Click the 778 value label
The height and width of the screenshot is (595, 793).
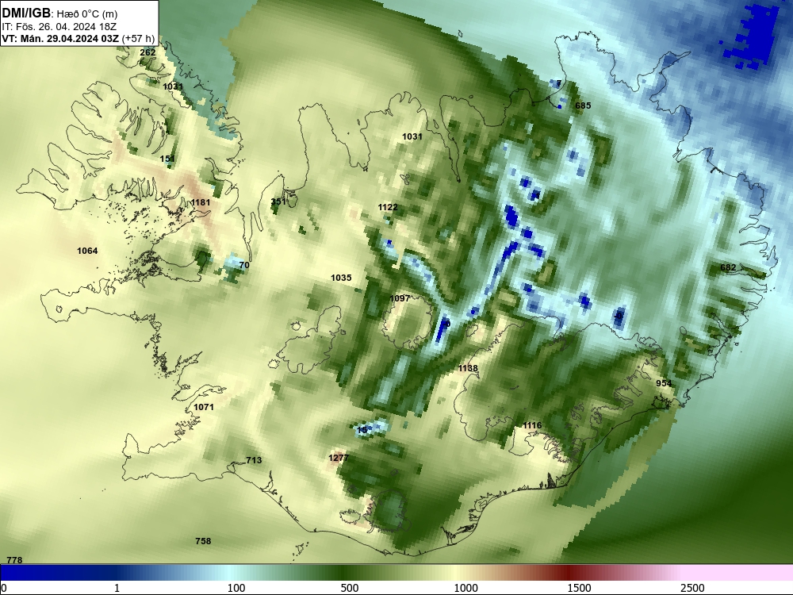pyautogui.click(x=14, y=560)
